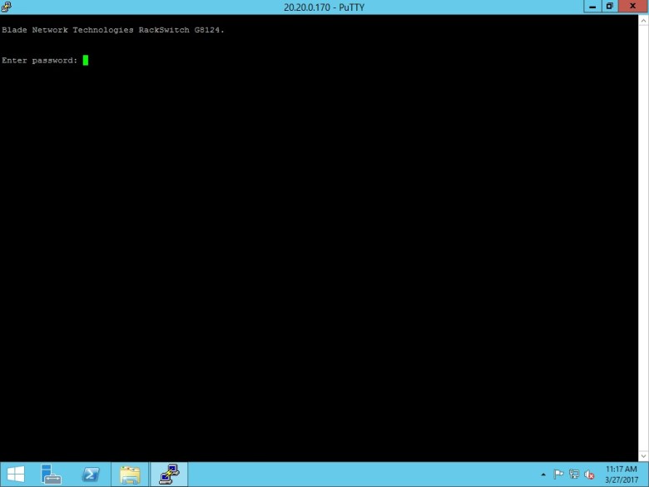Open File Explorer from the taskbar
This screenshot has width=649, height=487.
(x=130, y=475)
